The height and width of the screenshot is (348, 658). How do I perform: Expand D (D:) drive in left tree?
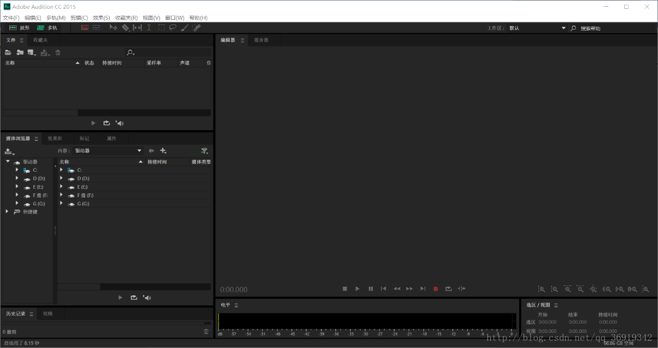coord(17,178)
